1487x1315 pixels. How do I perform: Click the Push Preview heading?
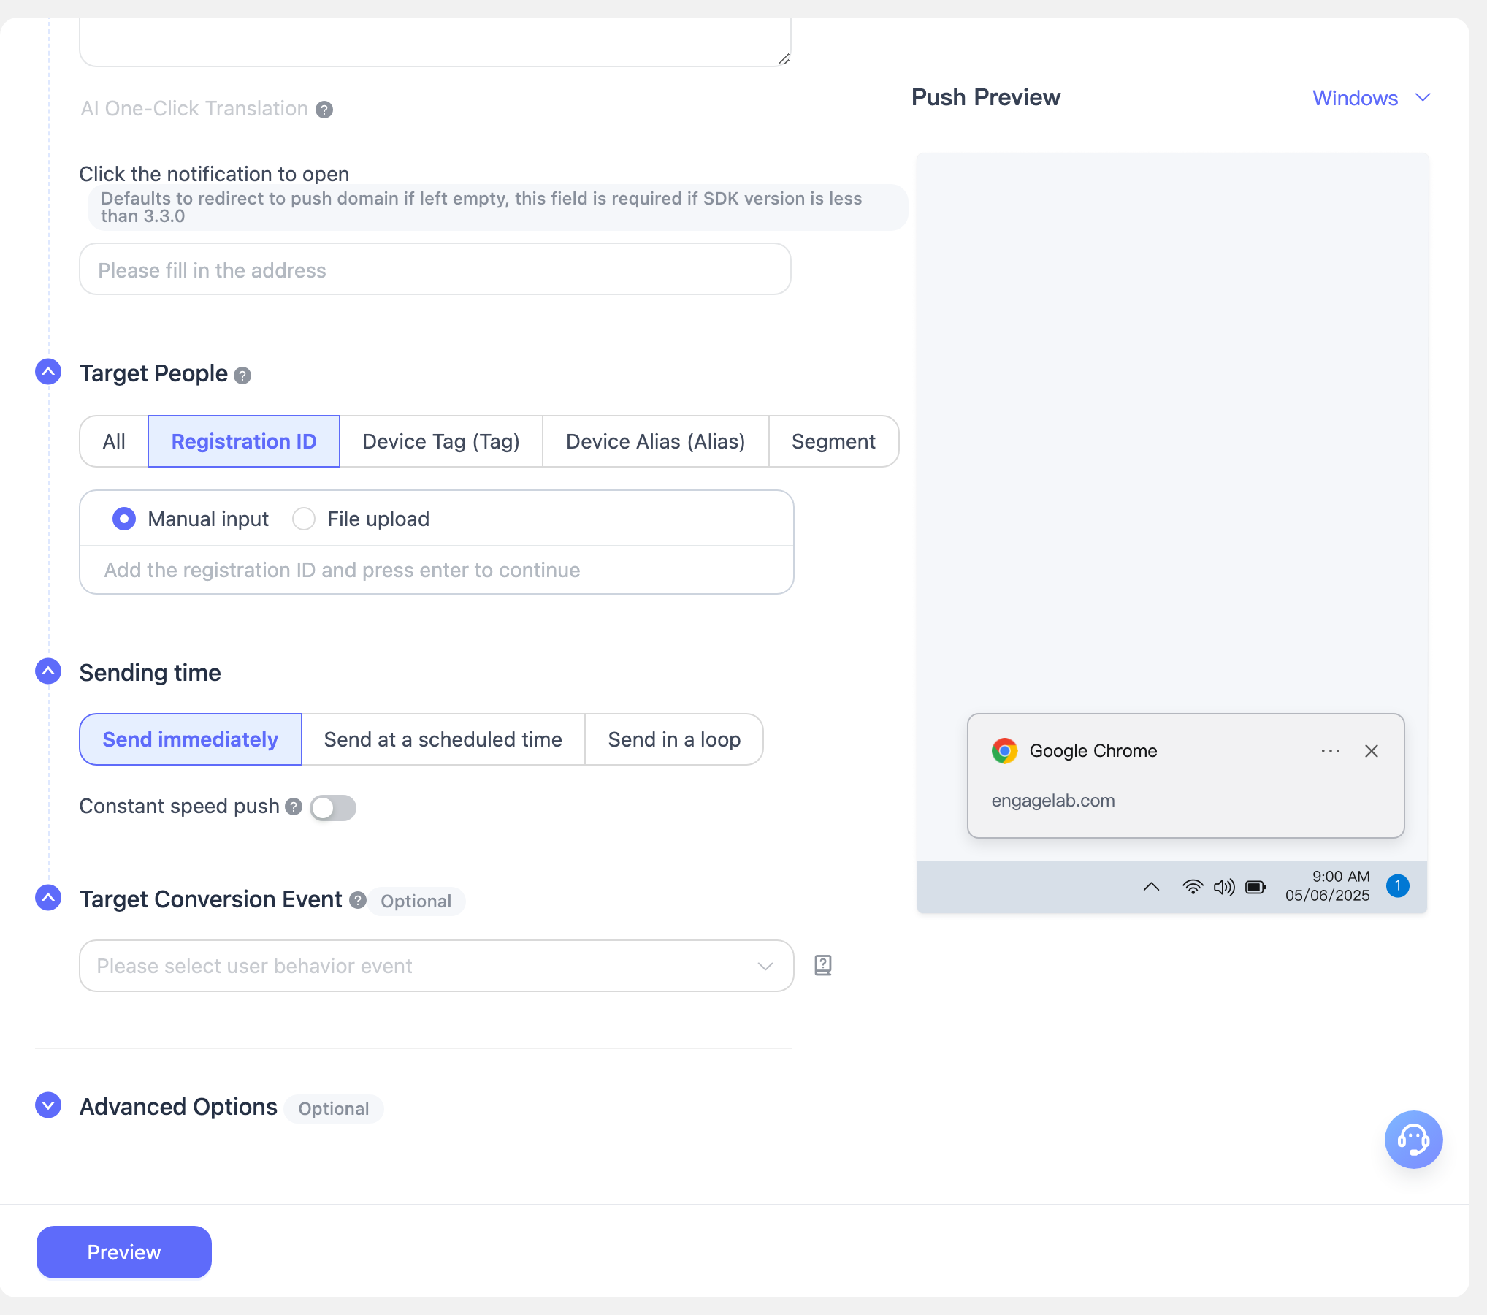tap(986, 97)
